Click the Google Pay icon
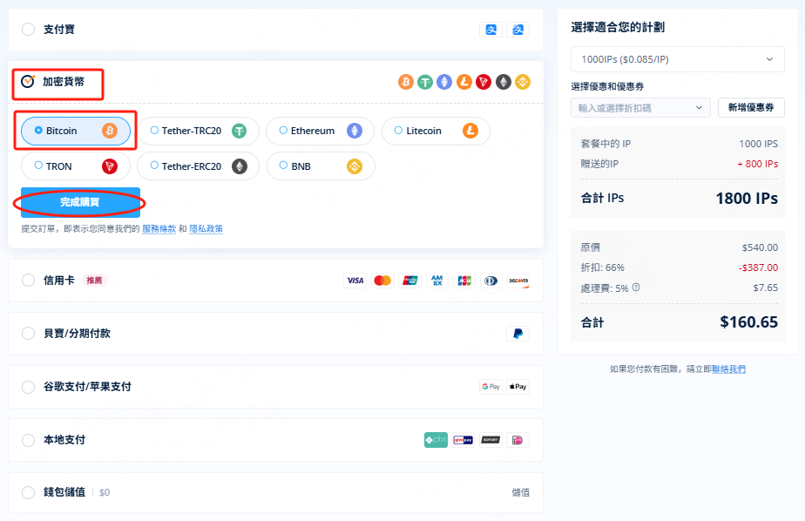The height and width of the screenshot is (521, 805). pos(490,387)
